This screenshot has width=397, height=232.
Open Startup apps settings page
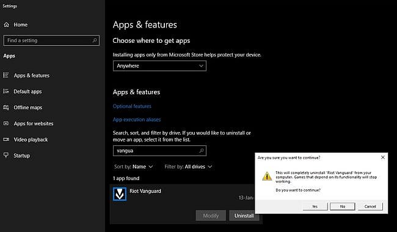pyautogui.click(x=21, y=155)
